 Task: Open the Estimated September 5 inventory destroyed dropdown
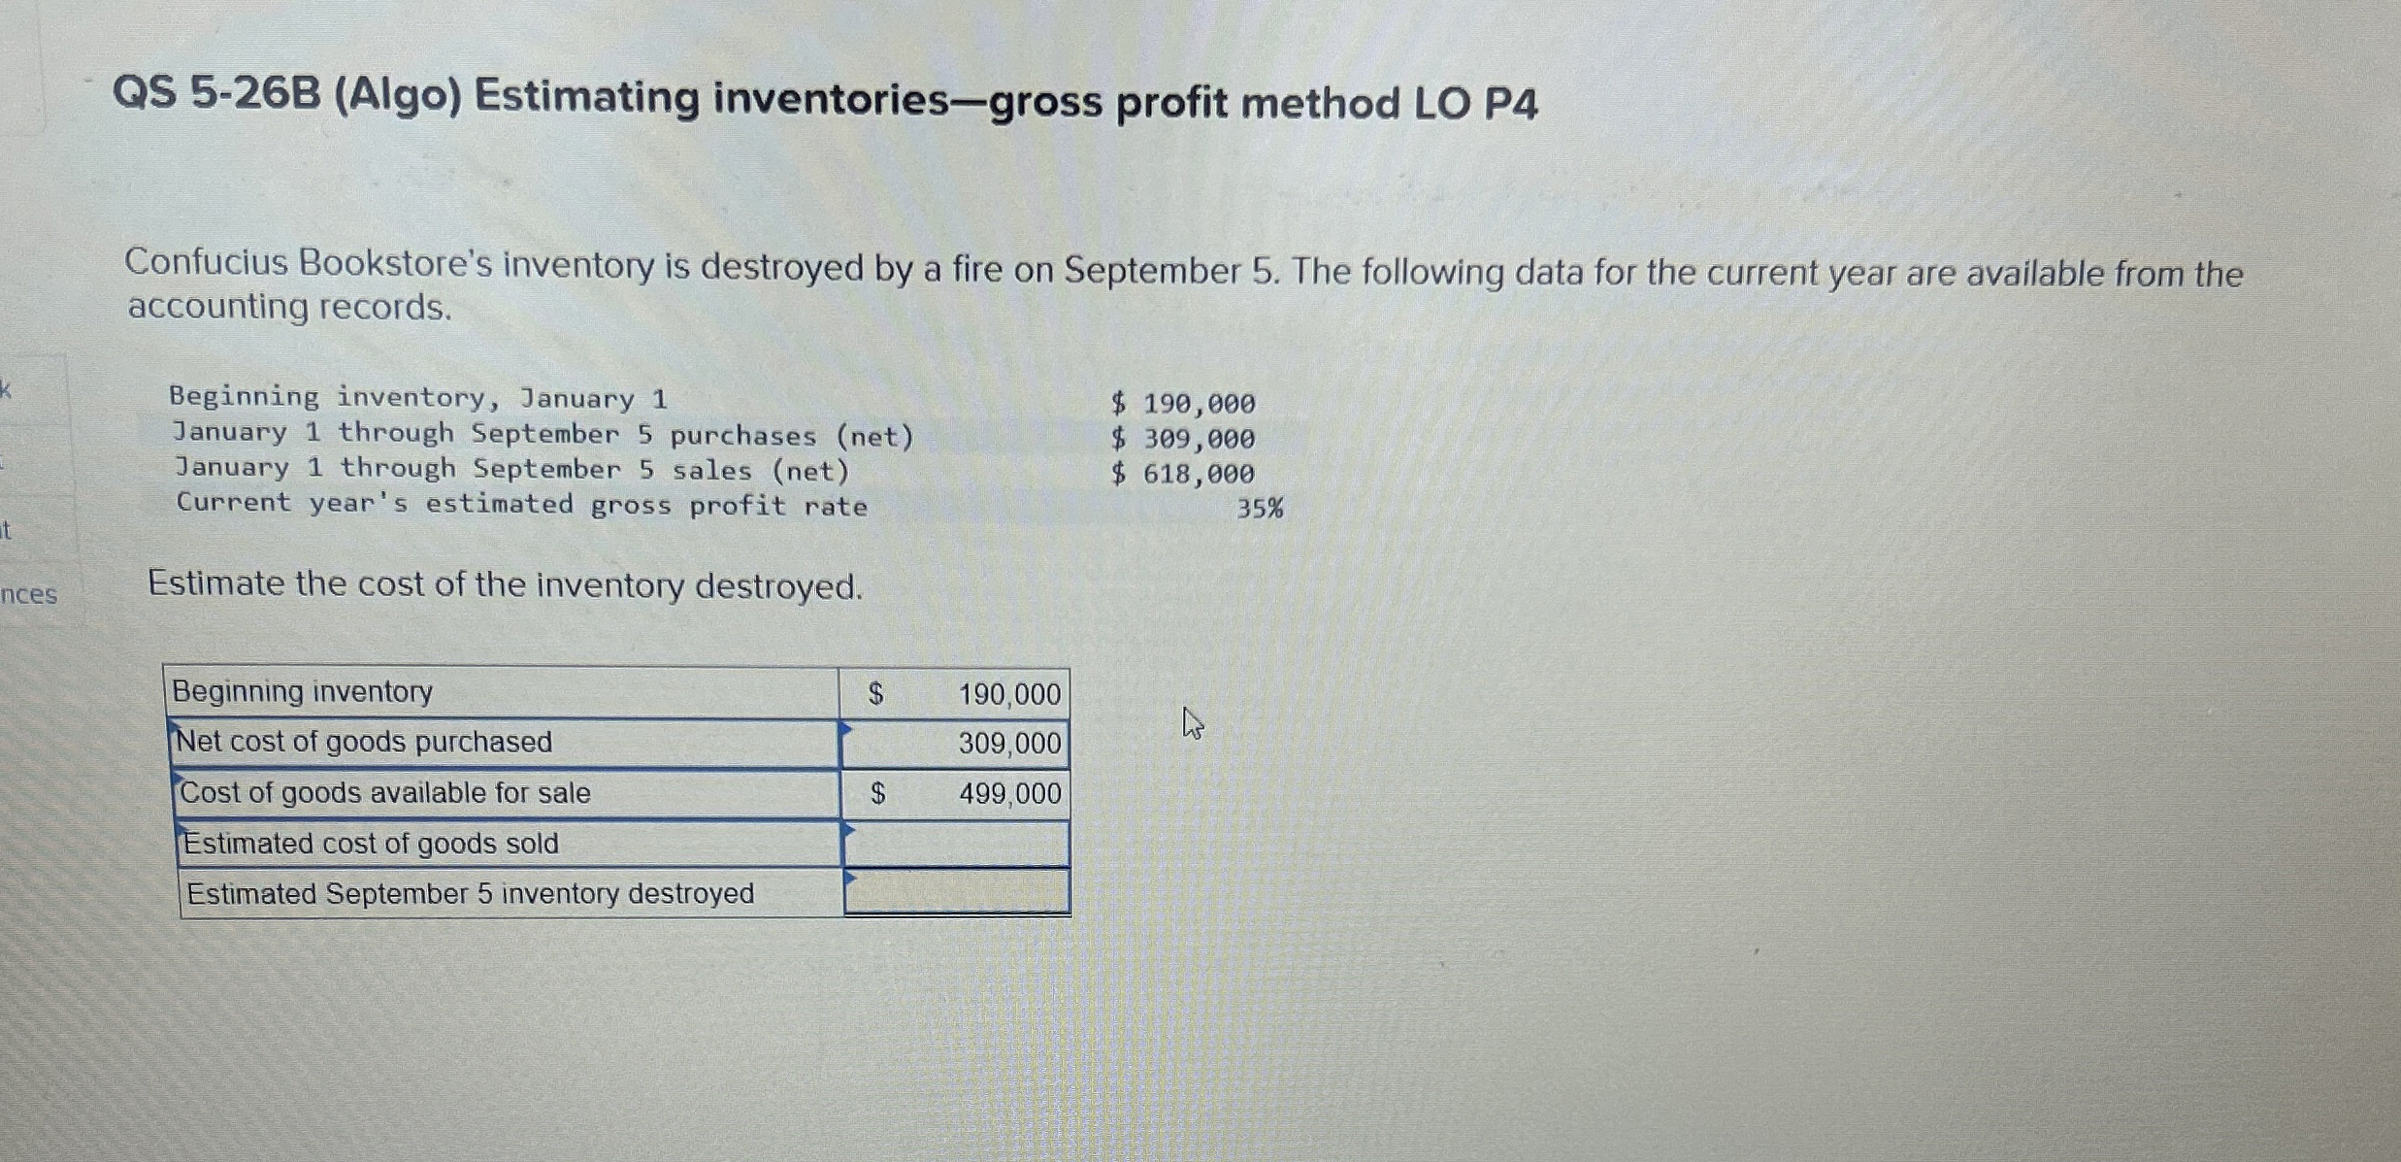click(x=954, y=893)
